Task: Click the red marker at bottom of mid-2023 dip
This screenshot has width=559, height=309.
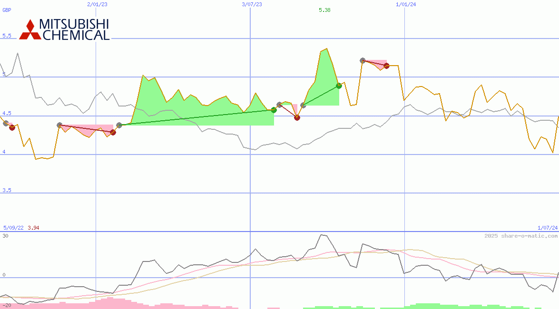Action: (297, 117)
